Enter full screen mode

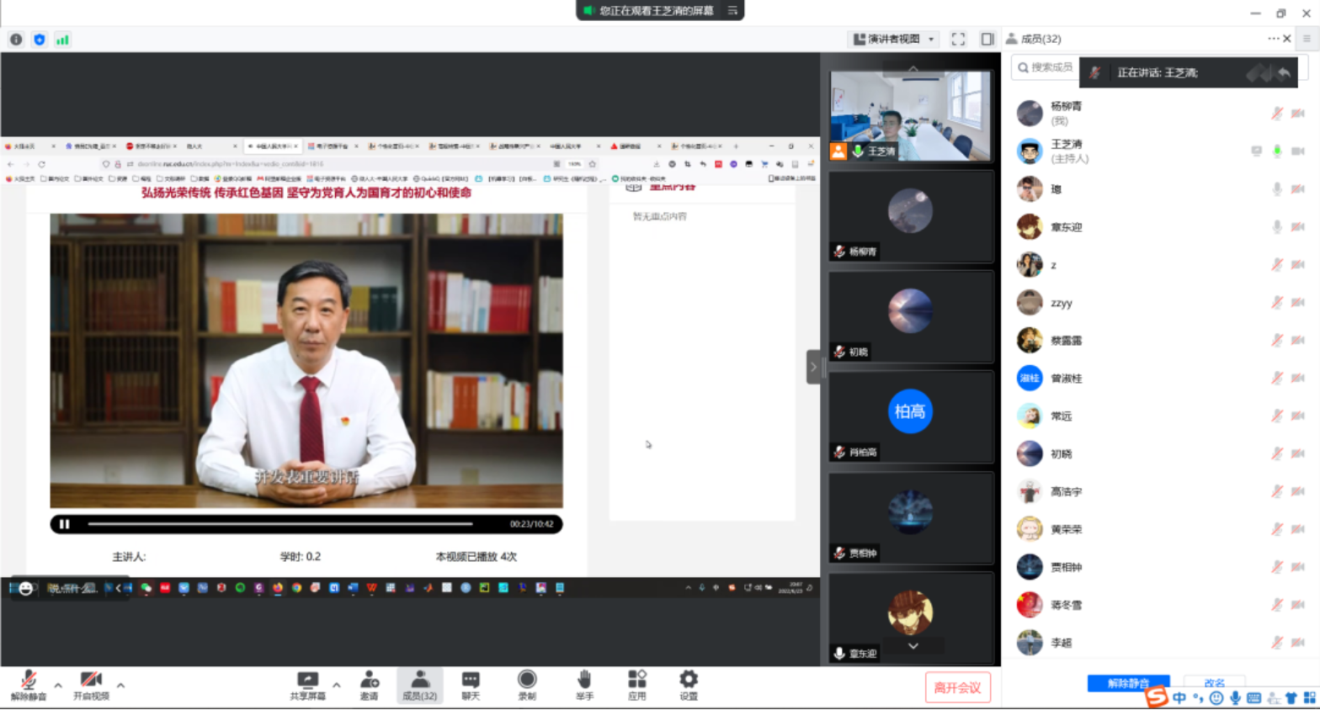click(958, 40)
